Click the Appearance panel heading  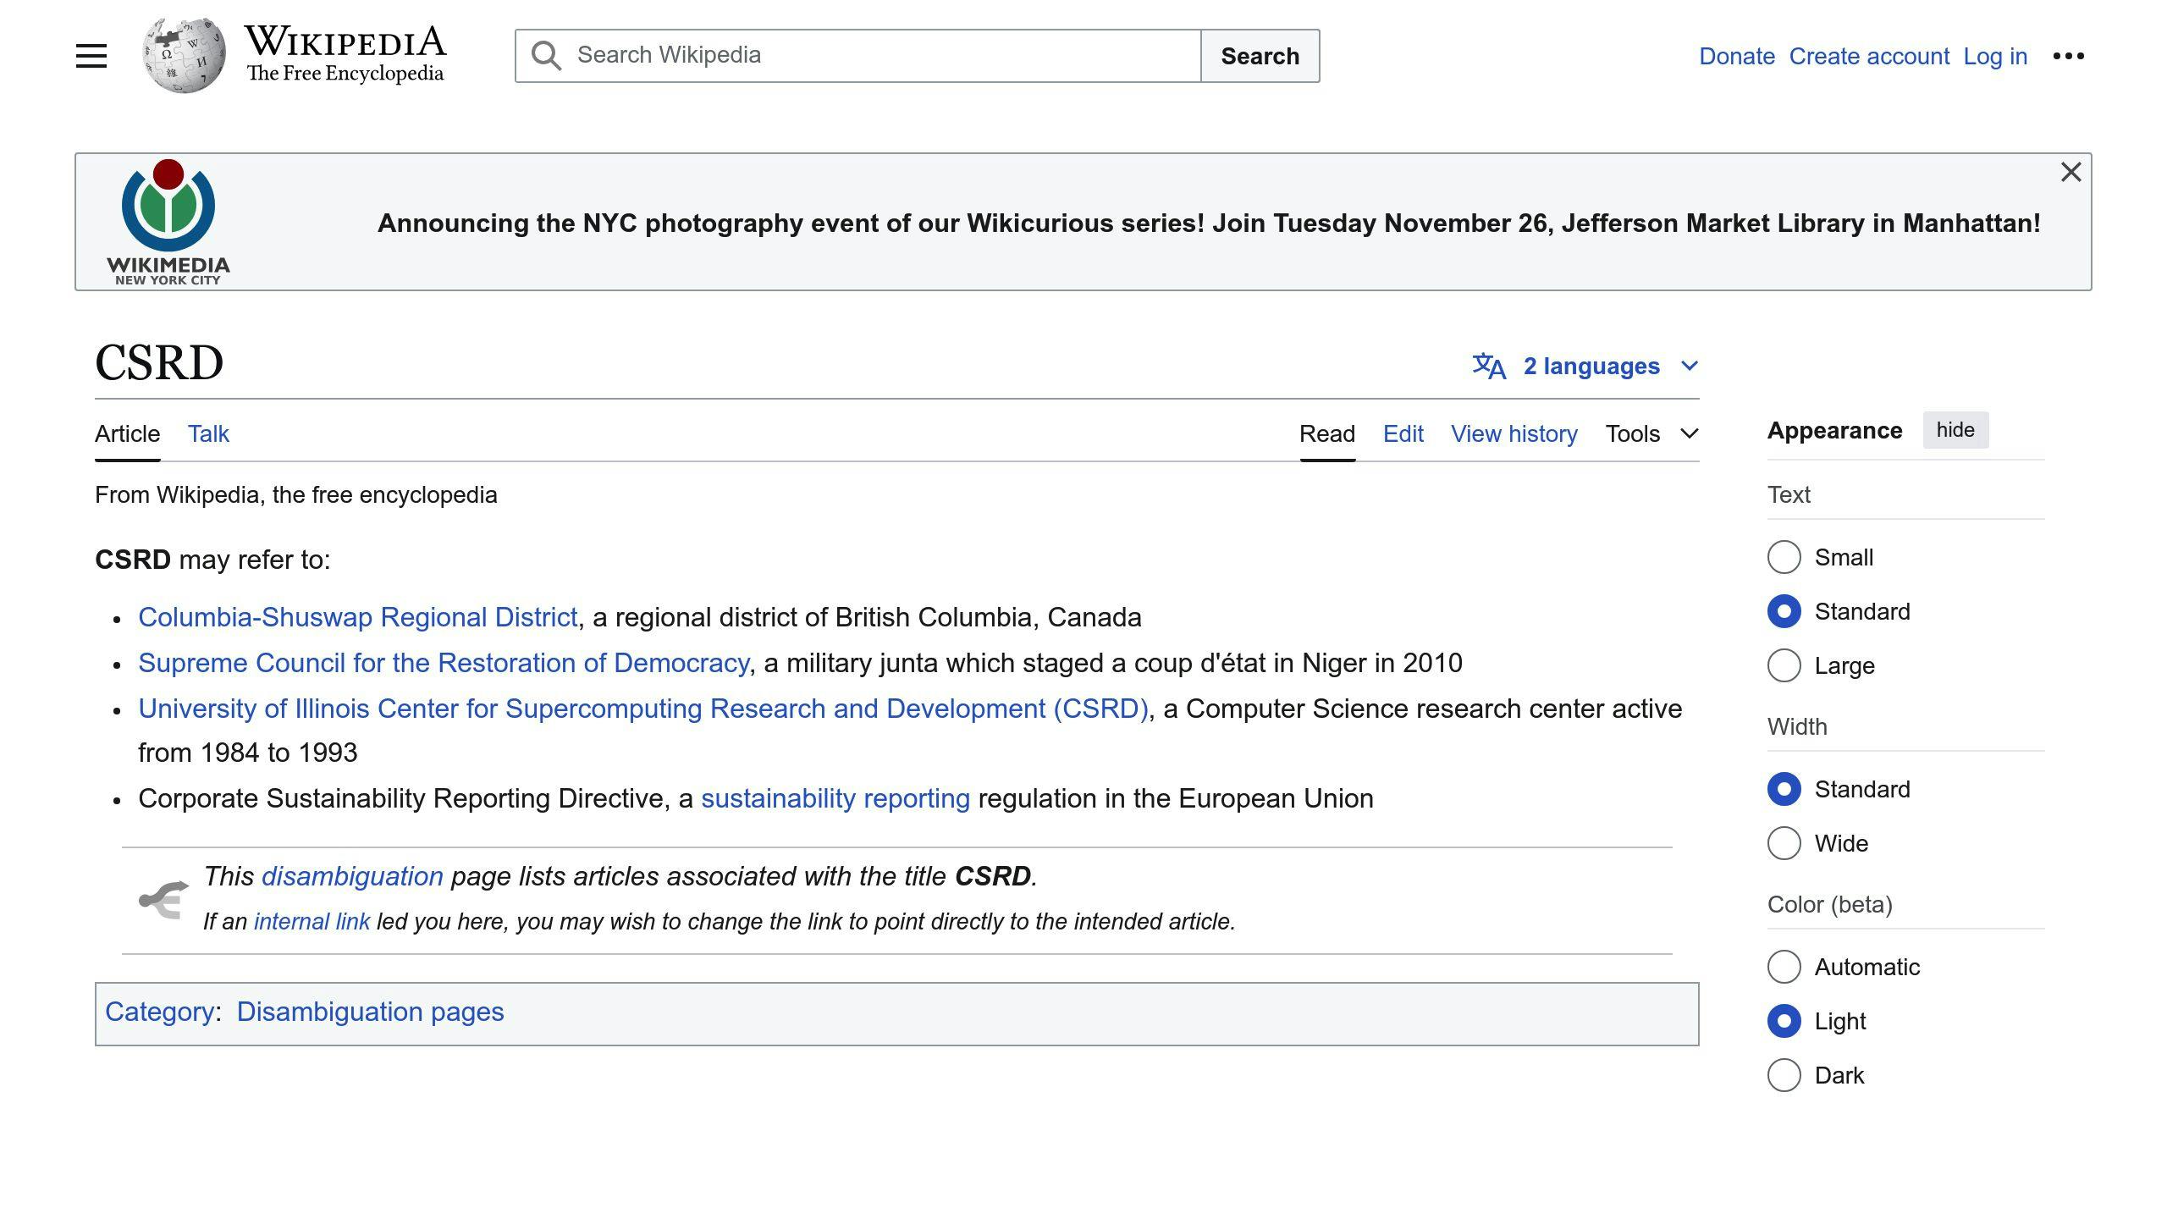tap(1834, 430)
